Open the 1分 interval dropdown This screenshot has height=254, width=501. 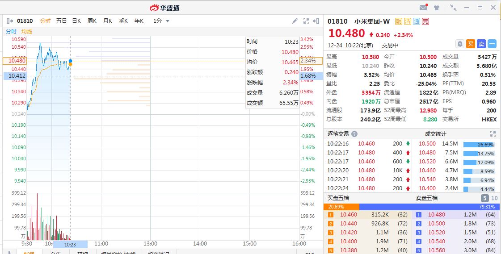(x=161, y=21)
